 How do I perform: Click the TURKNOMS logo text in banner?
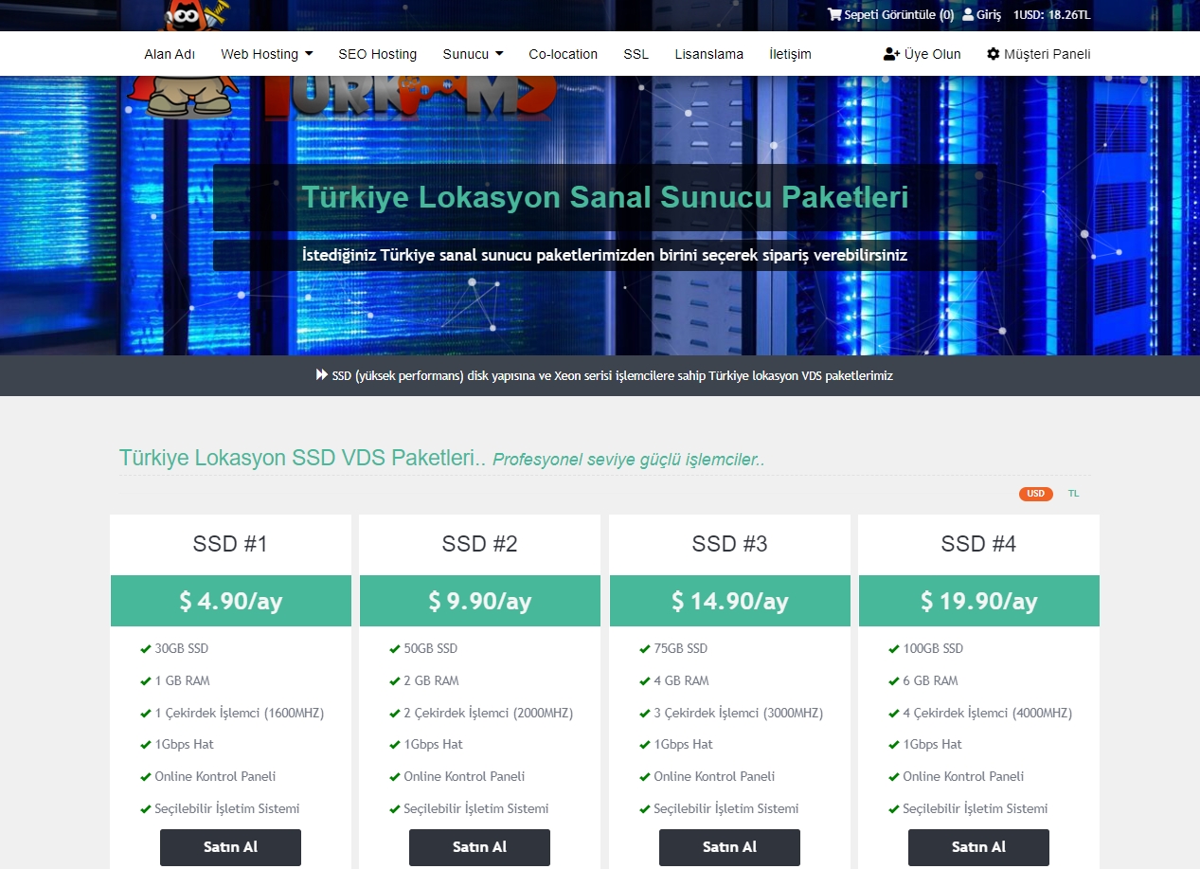(x=409, y=98)
